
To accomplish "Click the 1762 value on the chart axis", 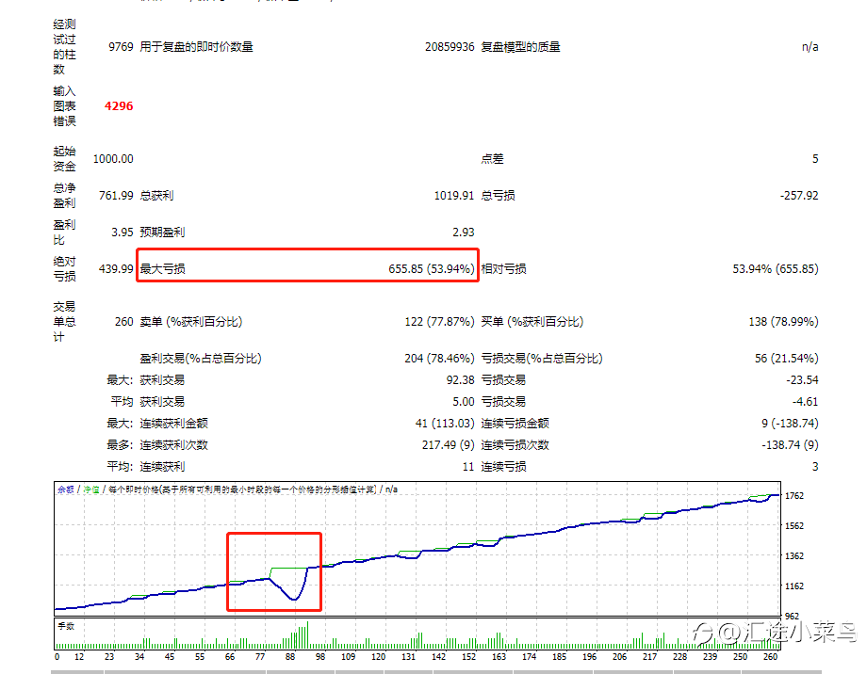I will tap(794, 496).
